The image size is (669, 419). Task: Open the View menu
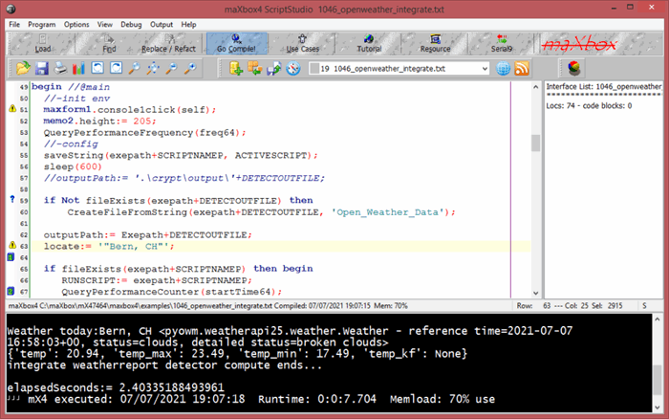104,24
